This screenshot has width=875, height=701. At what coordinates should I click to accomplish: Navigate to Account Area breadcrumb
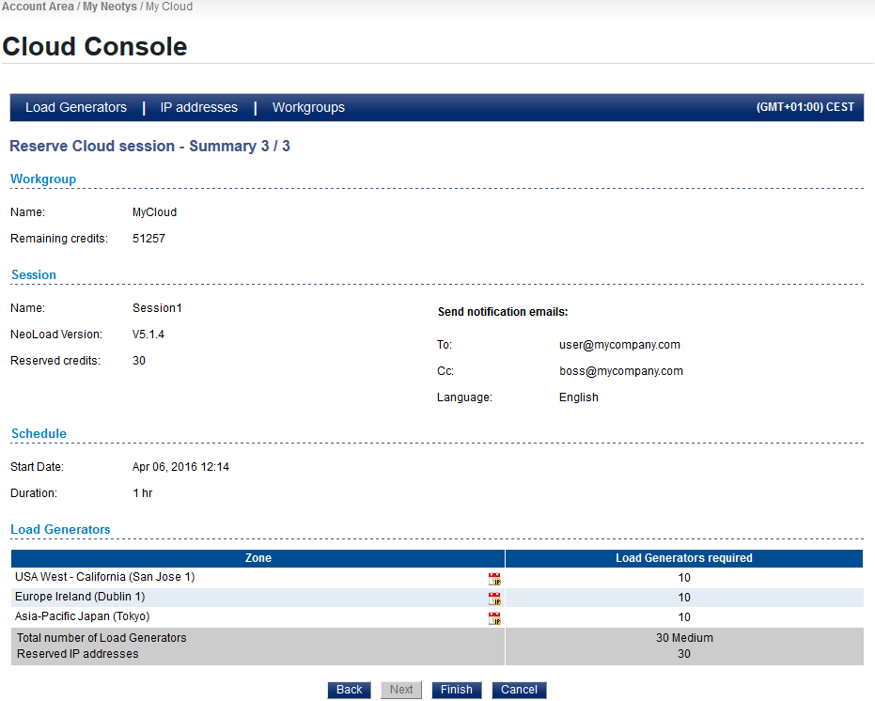point(38,7)
